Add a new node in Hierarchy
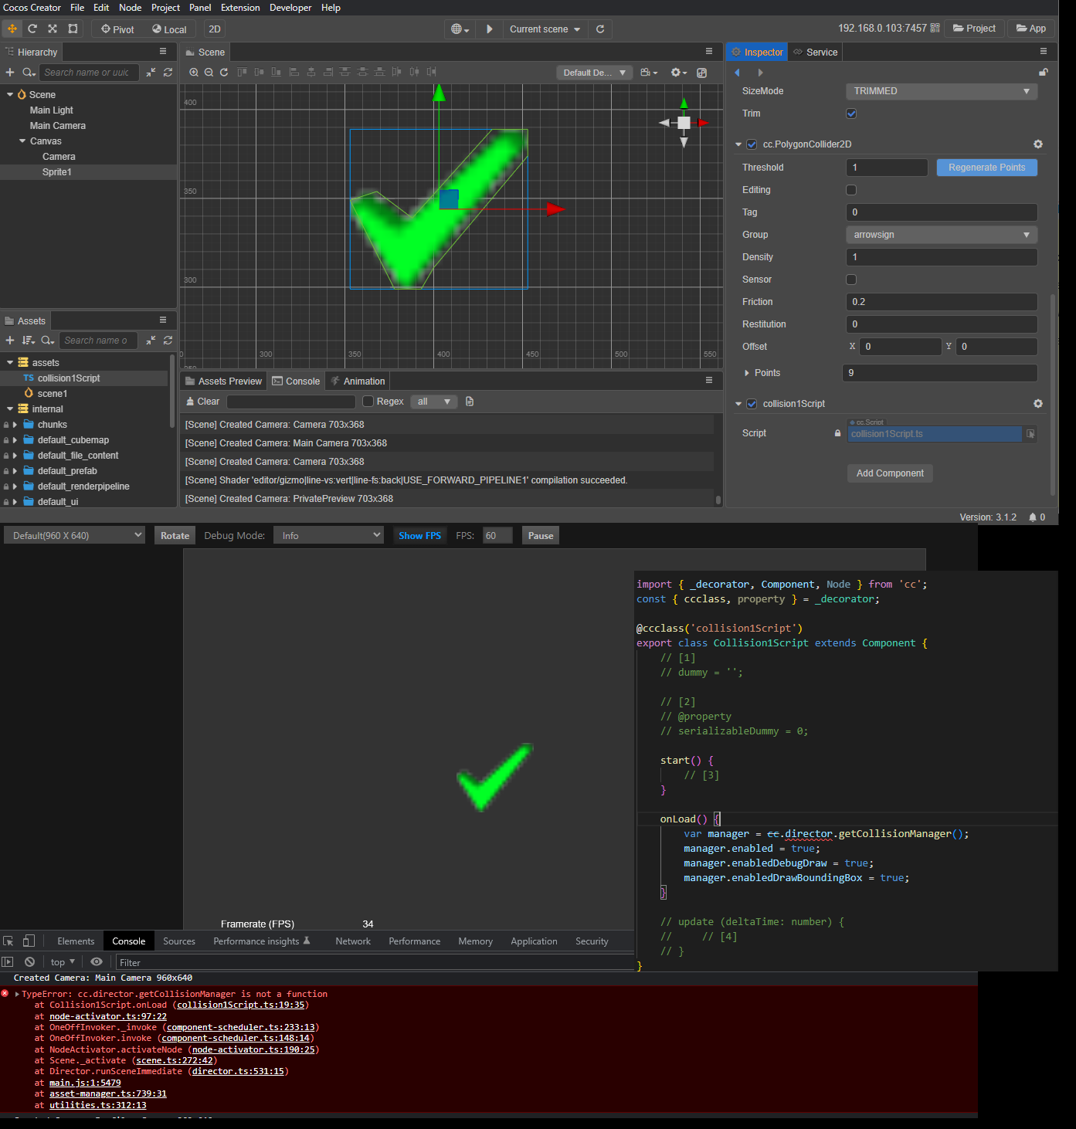This screenshot has height=1129, width=1076. pos(10,73)
